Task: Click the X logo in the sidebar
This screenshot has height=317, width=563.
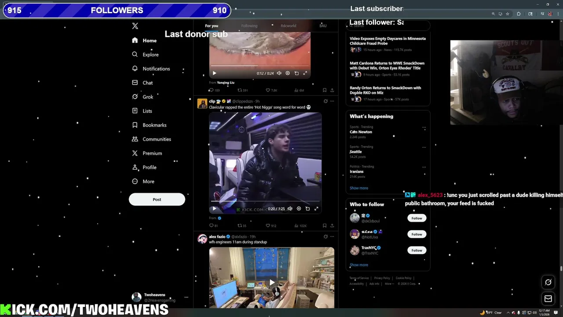Action: [135, 26]
